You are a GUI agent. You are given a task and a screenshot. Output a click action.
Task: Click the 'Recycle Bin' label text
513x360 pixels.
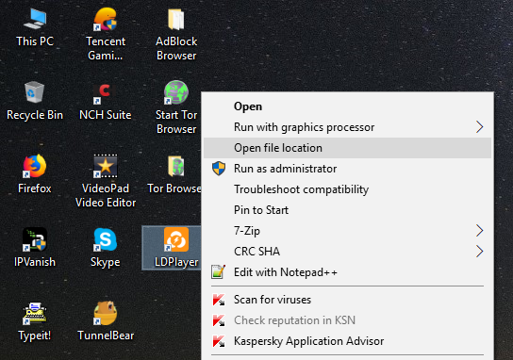[x=35, y=115]
